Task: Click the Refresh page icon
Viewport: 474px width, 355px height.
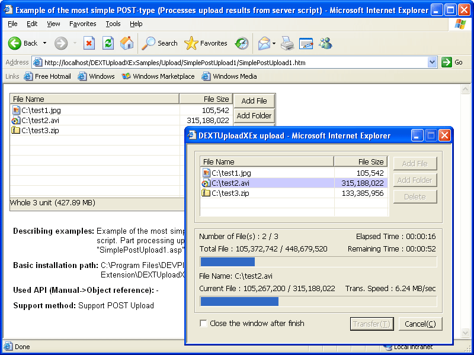Action: [x=108, y=43]
